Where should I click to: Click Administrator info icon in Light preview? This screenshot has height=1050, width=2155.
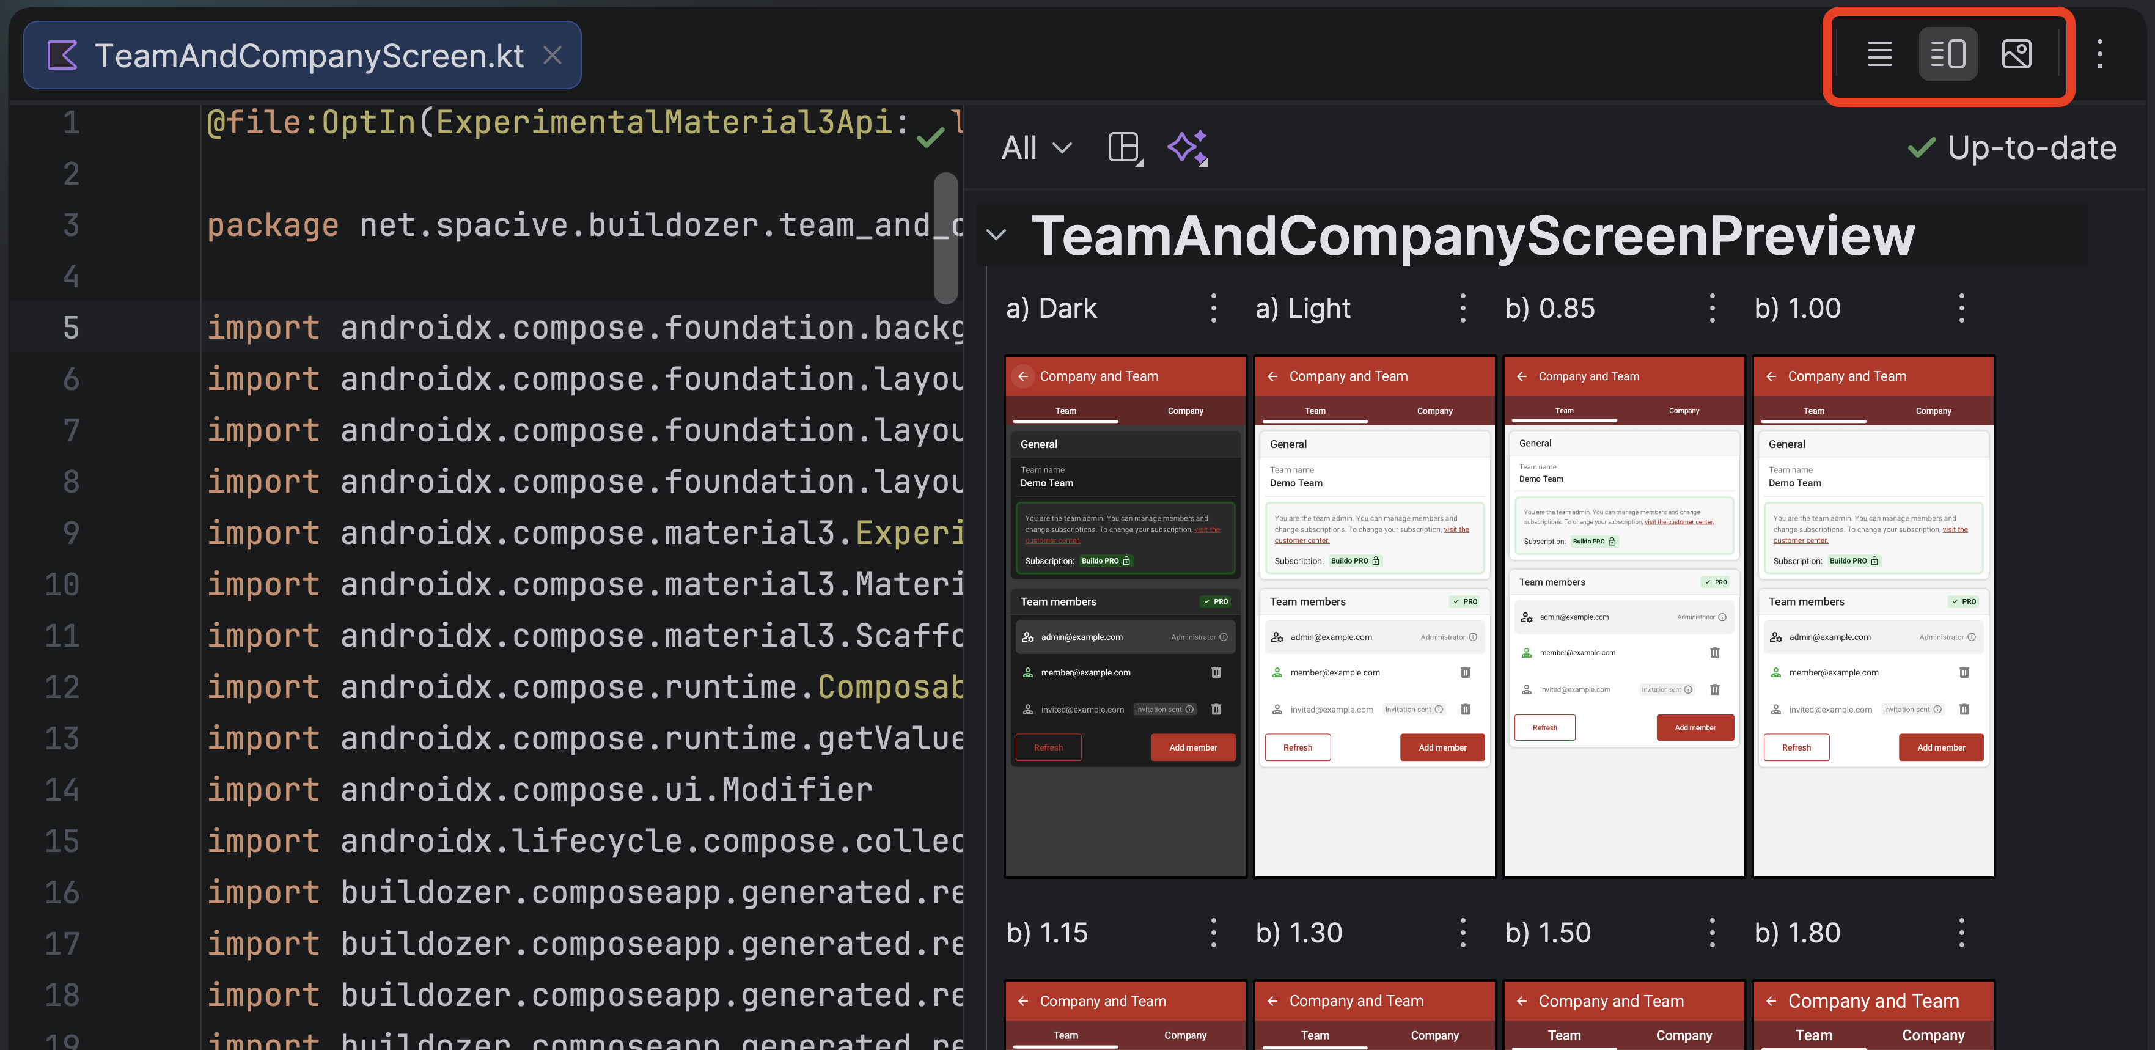click(1472, 637)
